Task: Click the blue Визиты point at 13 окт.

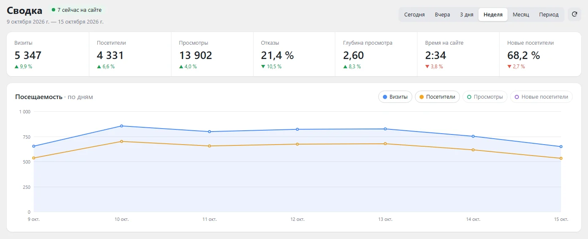Action: pyautogui.click(x=385, y=129)
